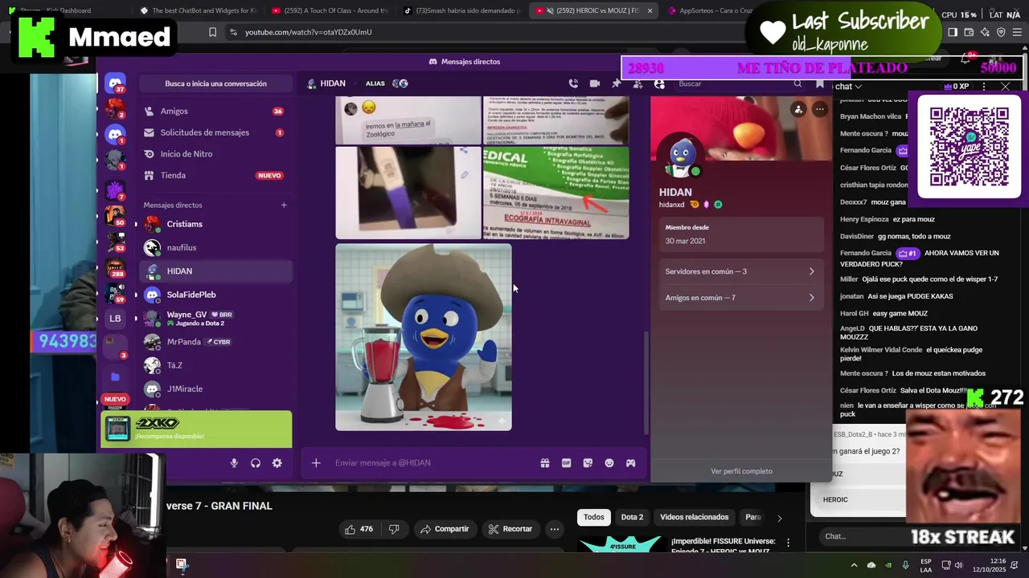The width and height of the screenshot is (1029, 578).
Task: Click Recortar clip button
Action: tap(510, 529)
